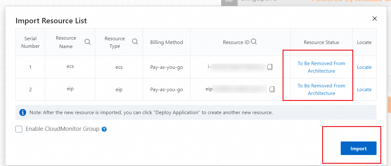Search by Resource Name magnifier icon
The image size is (391, 166).
point(88,42)
